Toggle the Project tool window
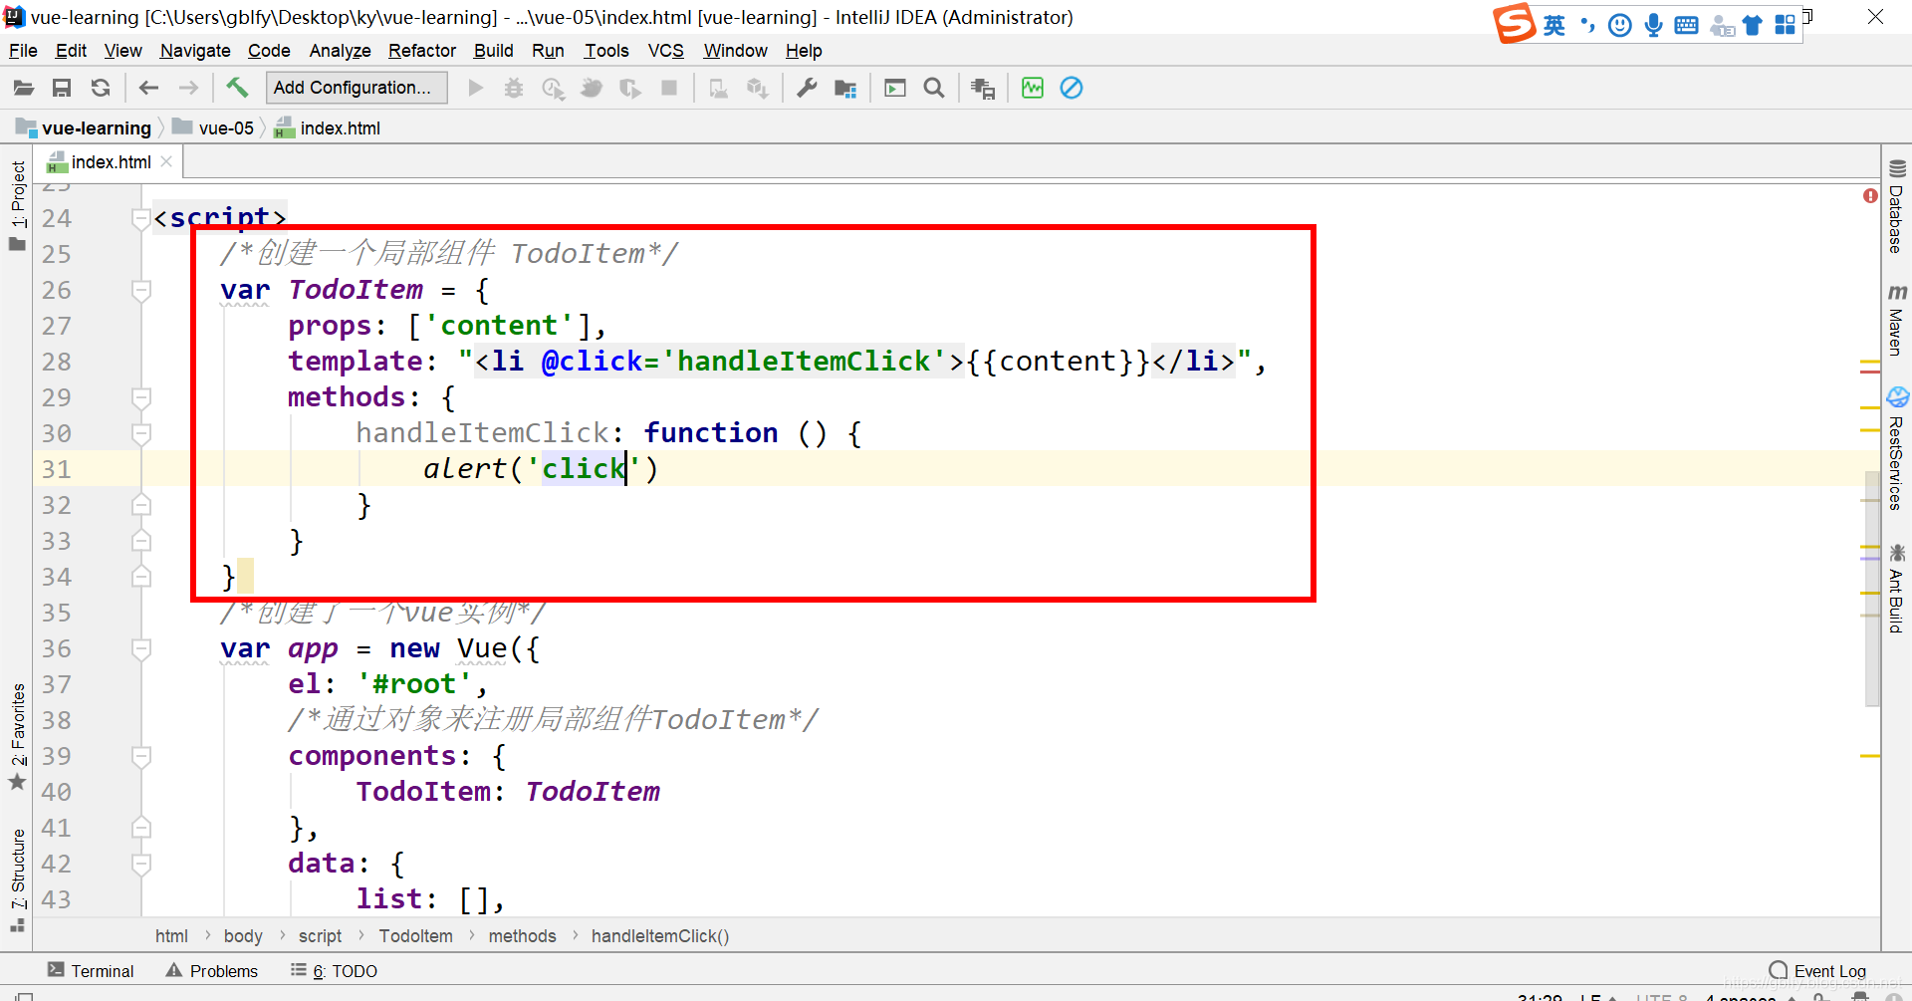Image resolution: width=1912 pixels, height=1001 pixels. coord(18,205)
